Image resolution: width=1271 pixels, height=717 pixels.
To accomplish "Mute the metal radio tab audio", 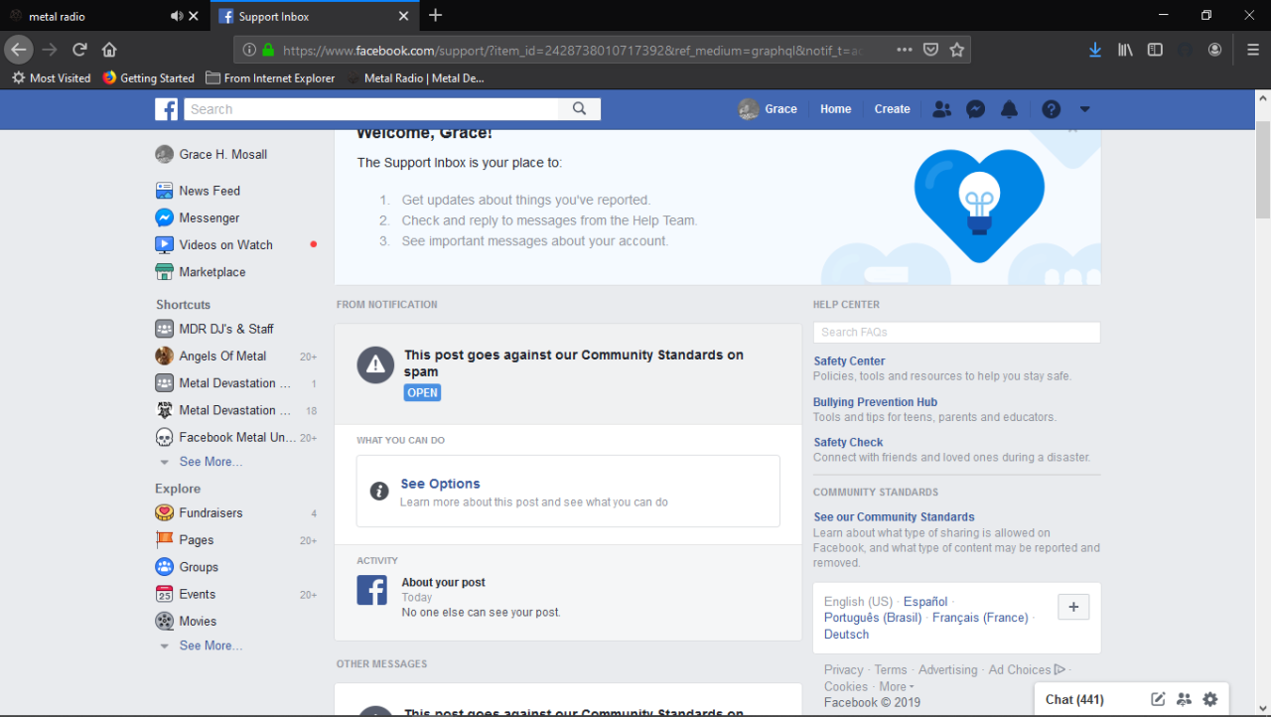I will (x=177, y=16).
